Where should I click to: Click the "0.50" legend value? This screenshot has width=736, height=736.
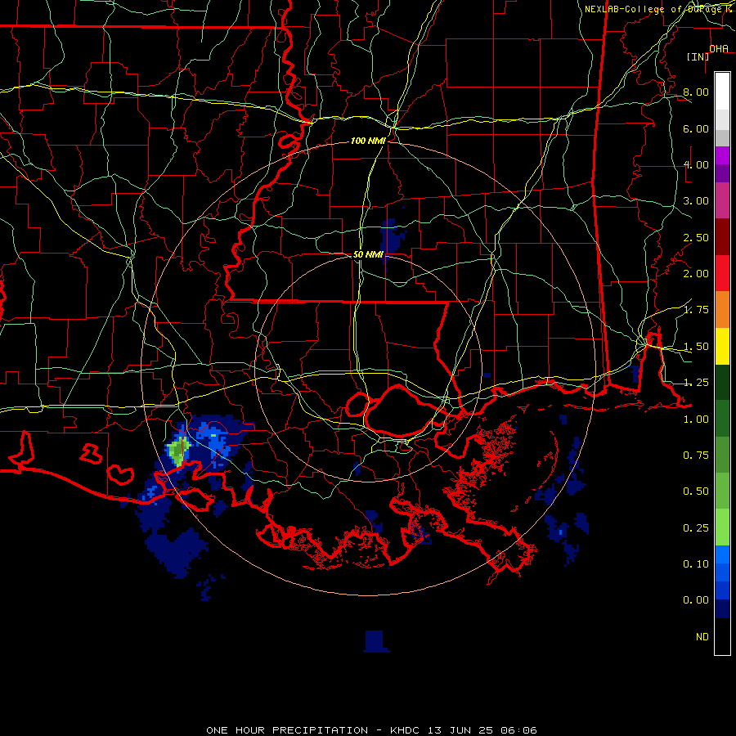click(x=696, y=491)
